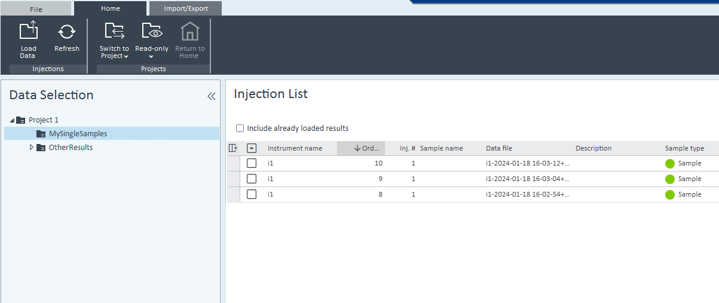This screenshot has height=303, width=719.
Task: Select the Project 1 folder
Action: [x=44, y=120]
